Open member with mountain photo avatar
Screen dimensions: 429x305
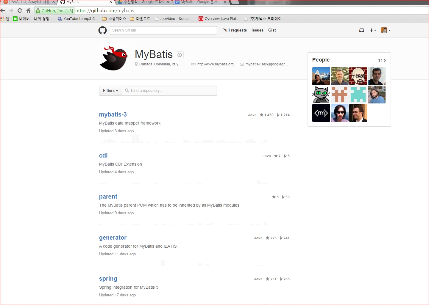(x=321, y=76)
